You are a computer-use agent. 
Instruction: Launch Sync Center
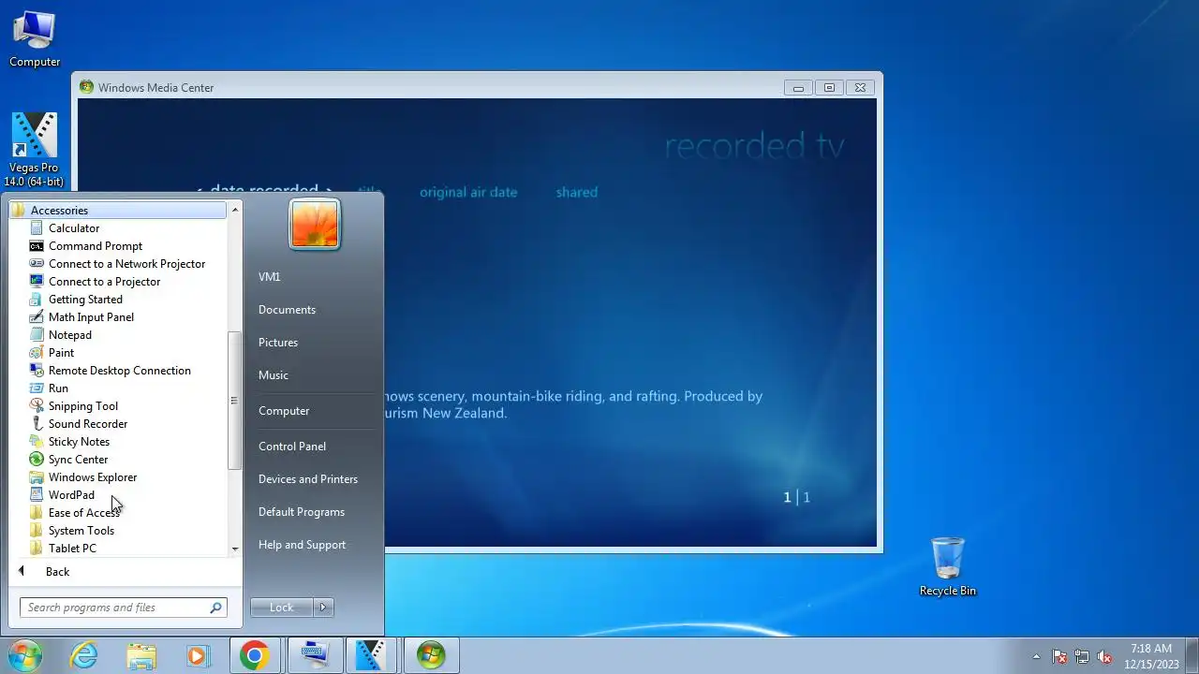pos(78,460)
